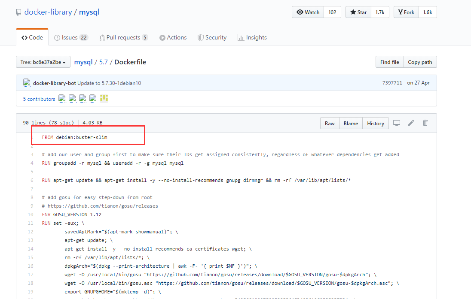Click ENV GOSU_VERSION 1.12 line

(x=72, y=214)
